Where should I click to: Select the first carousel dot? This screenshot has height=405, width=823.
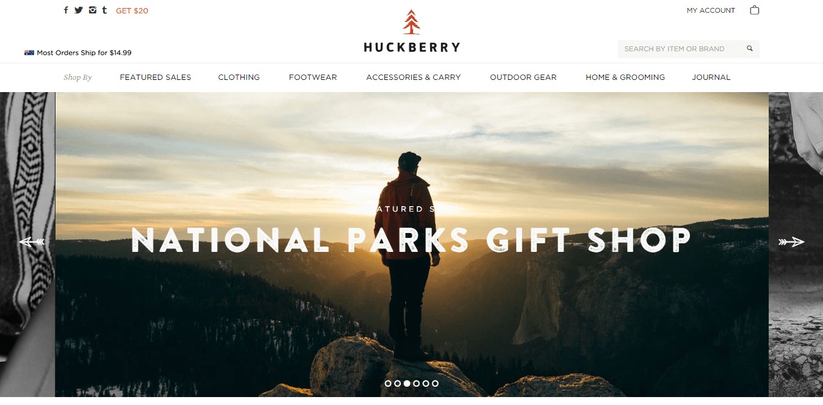tap(388, 383)
